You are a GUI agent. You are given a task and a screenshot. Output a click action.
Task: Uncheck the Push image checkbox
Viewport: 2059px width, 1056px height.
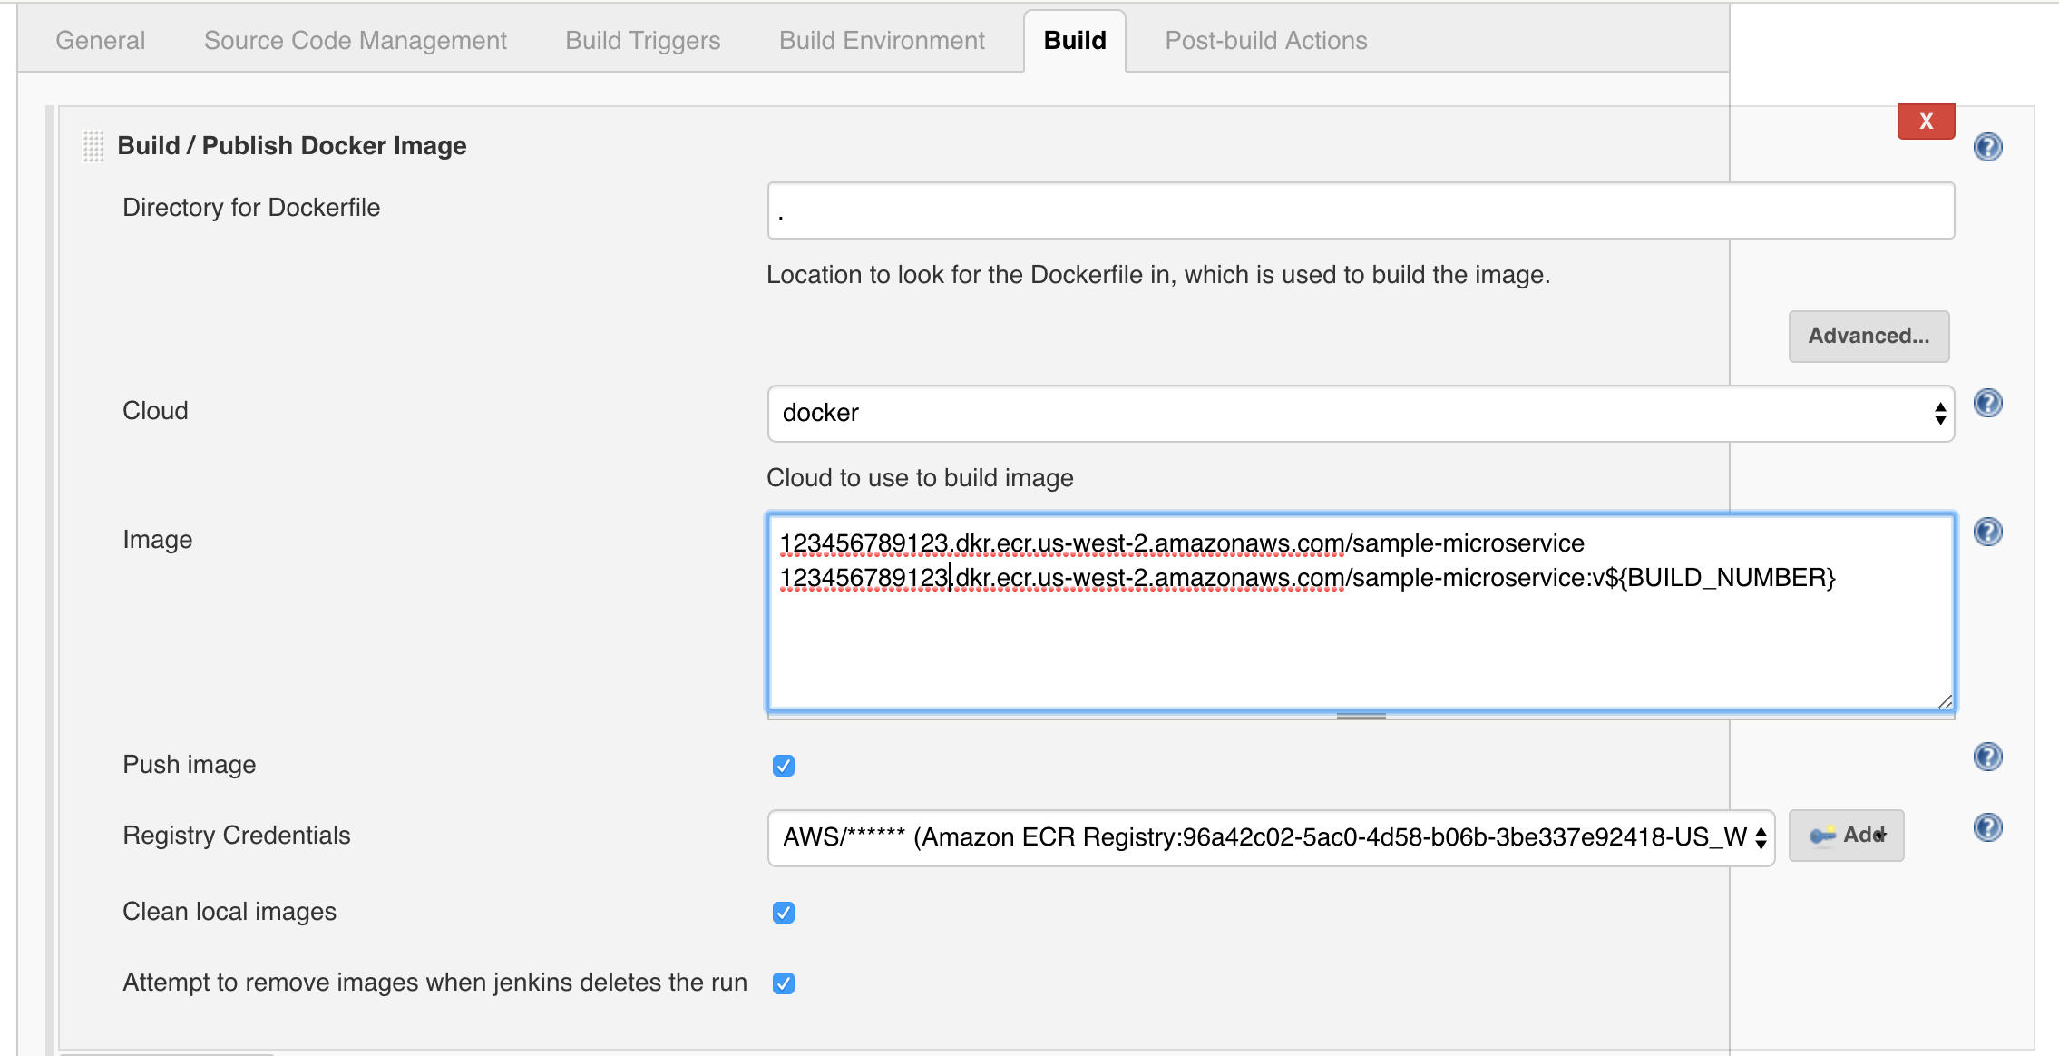(x=784, y=766)
